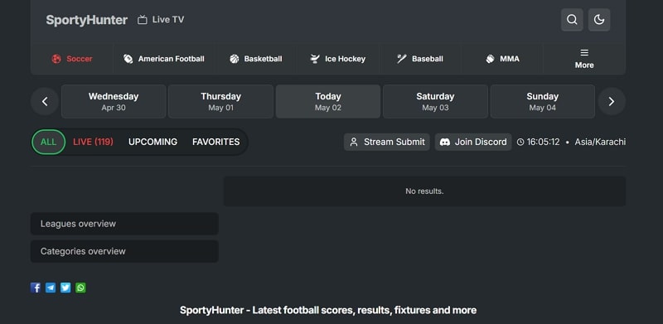Toggle dark mode moon icon

pyautogui.click(x=598, y=20)
